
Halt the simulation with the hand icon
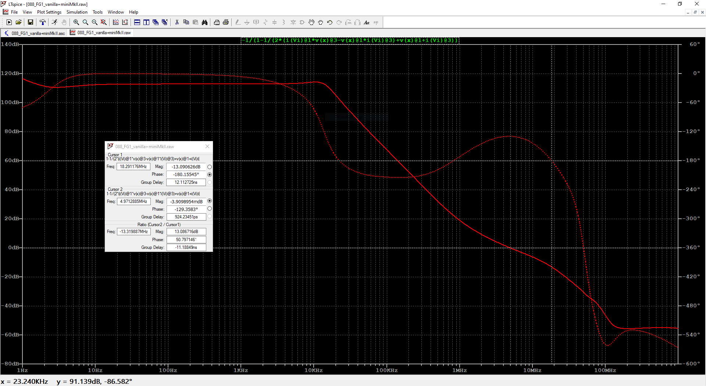coord(64,22)
